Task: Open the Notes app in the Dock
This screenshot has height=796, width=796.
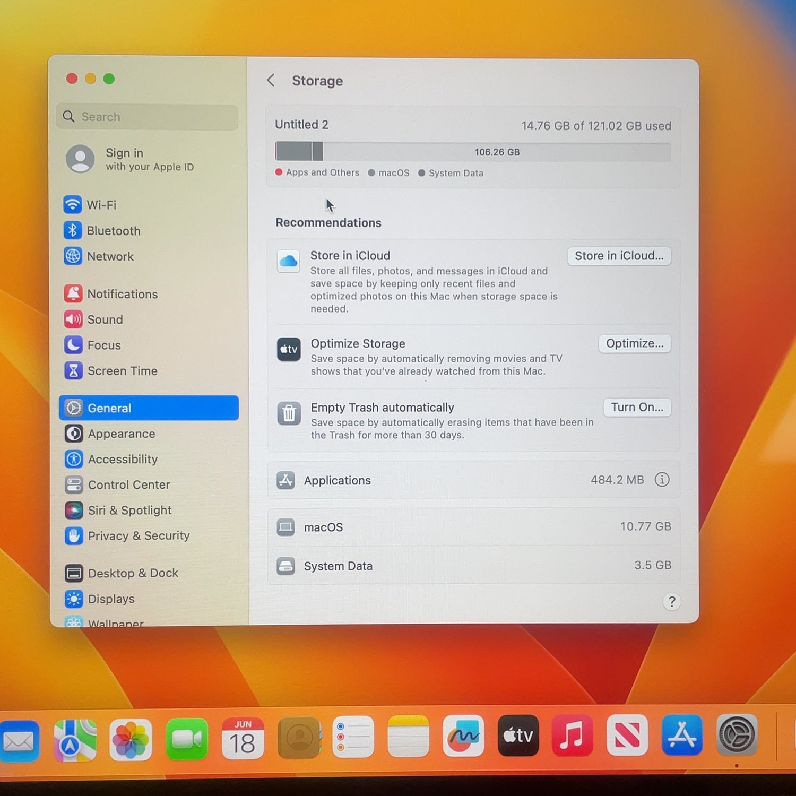Action: click(408, 737)
